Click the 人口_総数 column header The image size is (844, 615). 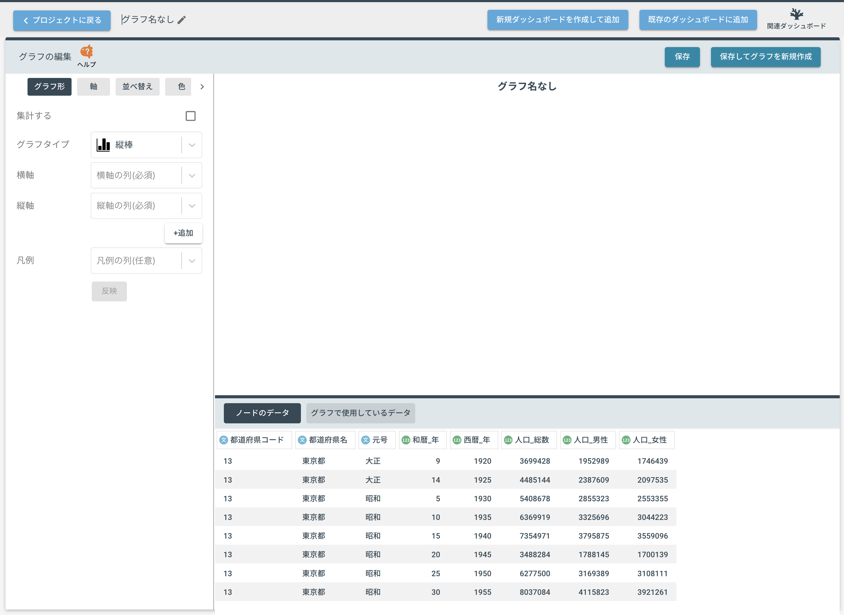pos(528,440)
